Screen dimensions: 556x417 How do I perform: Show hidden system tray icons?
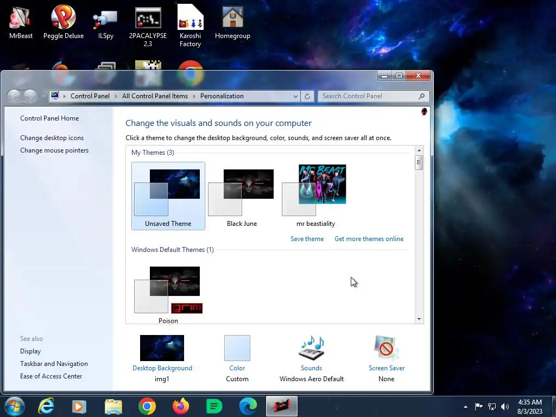(x=465, y=407)
